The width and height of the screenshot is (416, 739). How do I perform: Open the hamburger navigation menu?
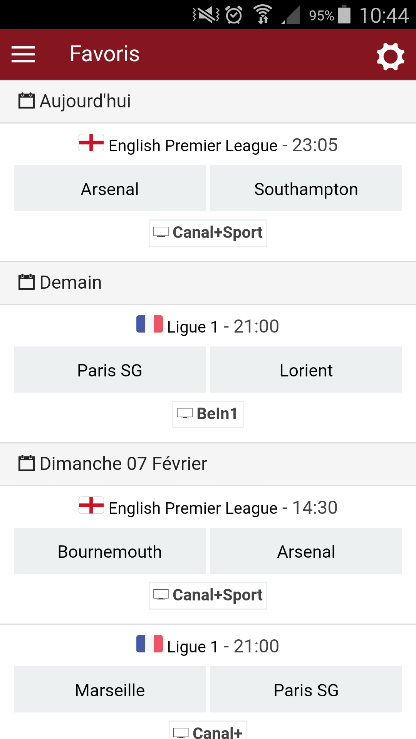[23, 54]
